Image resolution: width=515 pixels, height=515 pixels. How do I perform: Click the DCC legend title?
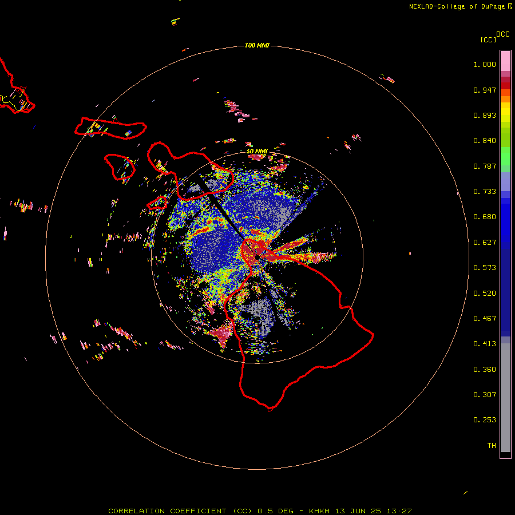(503, 34)
